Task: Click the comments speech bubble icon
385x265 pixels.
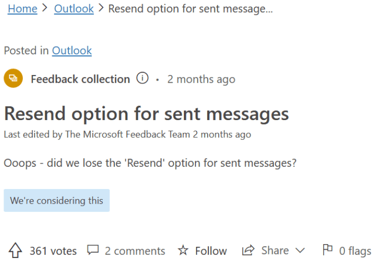Action: 93,250
